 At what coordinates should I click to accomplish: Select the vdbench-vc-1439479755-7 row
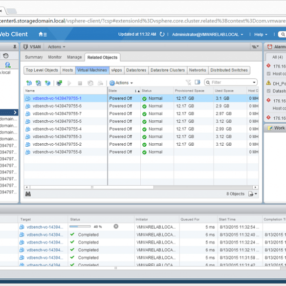point(141,113)
